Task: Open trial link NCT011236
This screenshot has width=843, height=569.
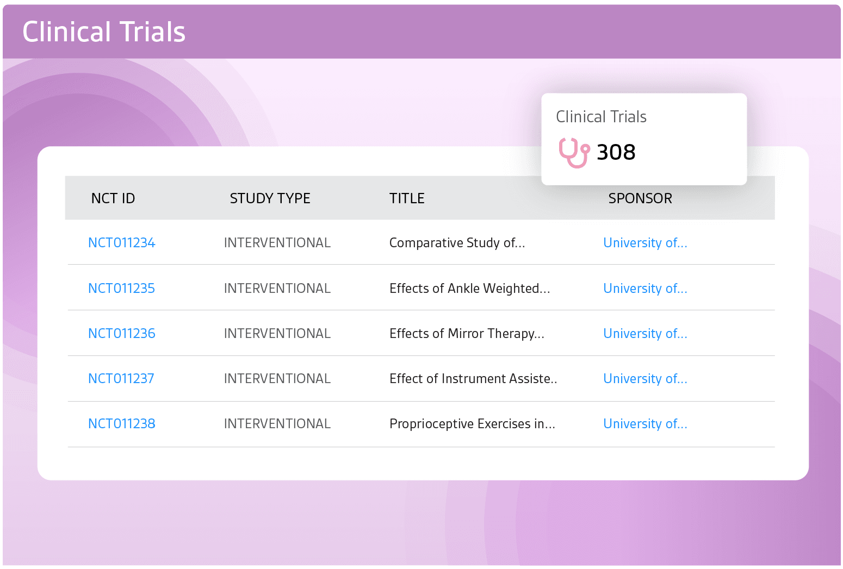Action: 122,334
